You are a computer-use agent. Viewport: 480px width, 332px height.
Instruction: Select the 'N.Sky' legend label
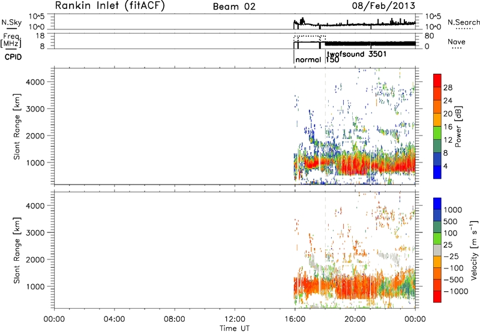(11, 22)
